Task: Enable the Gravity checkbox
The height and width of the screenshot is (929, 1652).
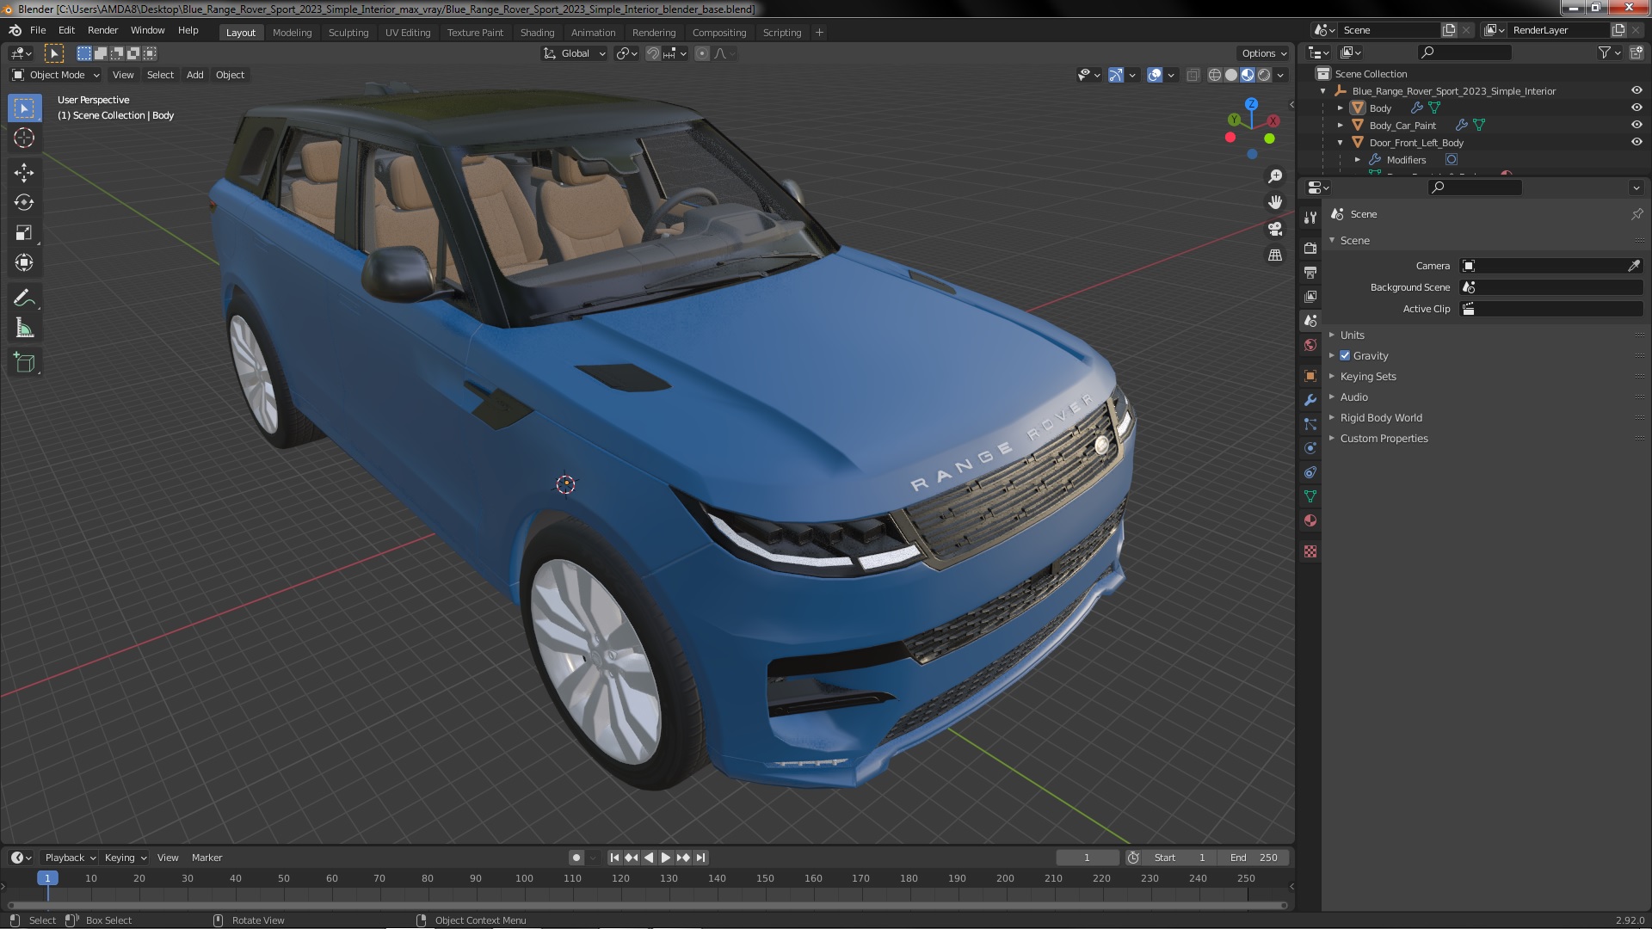Action: [x=1345, y=356]
